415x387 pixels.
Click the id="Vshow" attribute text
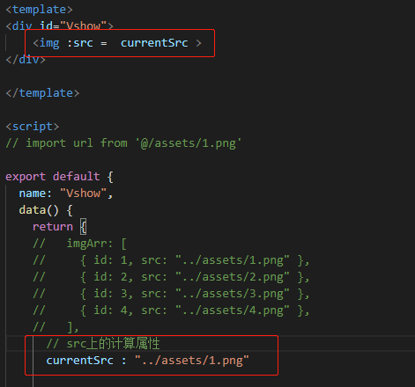[73, 26]
